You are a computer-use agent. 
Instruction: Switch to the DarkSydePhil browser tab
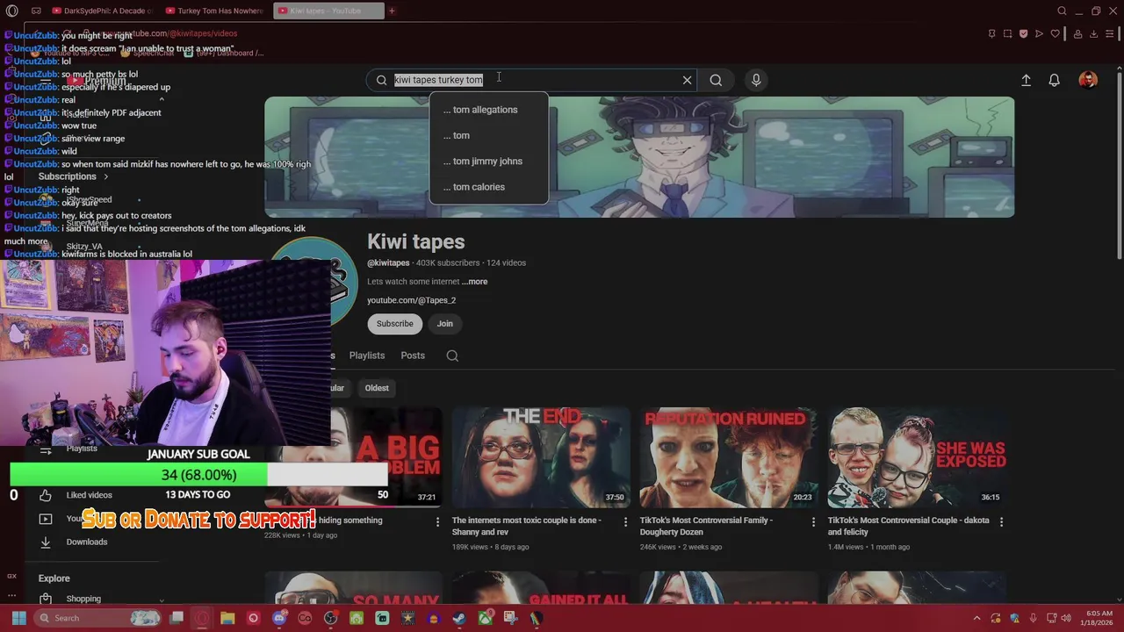[x=103, y=11]
